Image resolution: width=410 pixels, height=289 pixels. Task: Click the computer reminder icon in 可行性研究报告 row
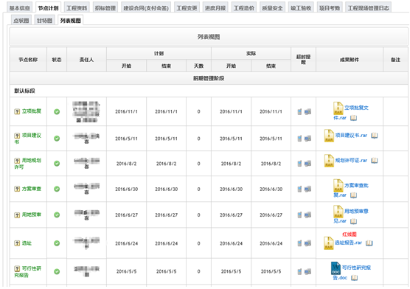pyautogui.click(x=307, y=271)
